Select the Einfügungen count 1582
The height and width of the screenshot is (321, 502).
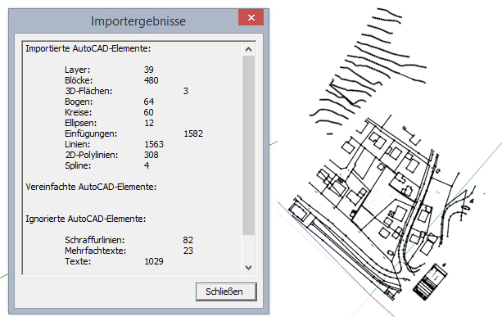click(193, 133)
